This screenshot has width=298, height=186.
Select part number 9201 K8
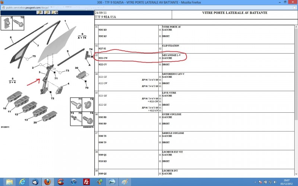click(x=103, y=30)
